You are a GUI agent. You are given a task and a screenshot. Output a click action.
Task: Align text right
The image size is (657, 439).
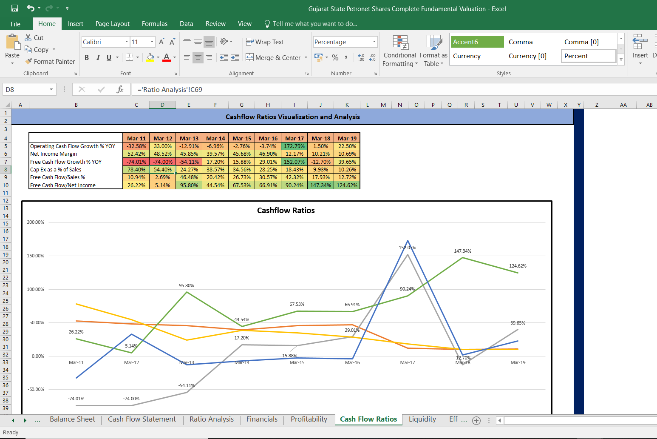pyautogui.click(x=209, y=57)
